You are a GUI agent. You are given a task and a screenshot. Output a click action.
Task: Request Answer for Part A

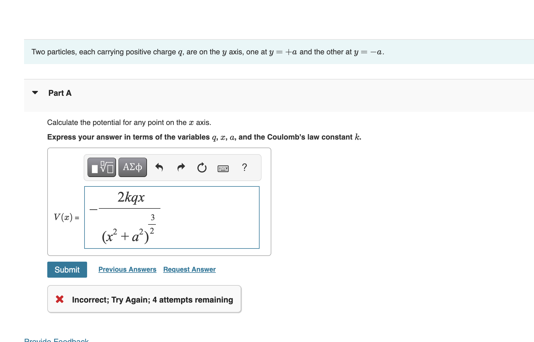(x=189, y=269)
